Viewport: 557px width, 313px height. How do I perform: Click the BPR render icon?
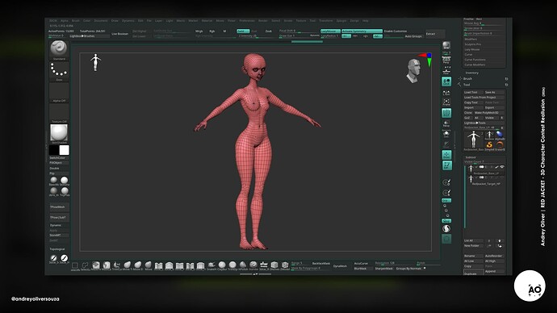[x=446, y=45]
